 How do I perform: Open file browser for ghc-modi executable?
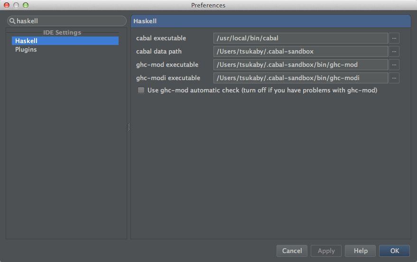[x=394, y=78]
